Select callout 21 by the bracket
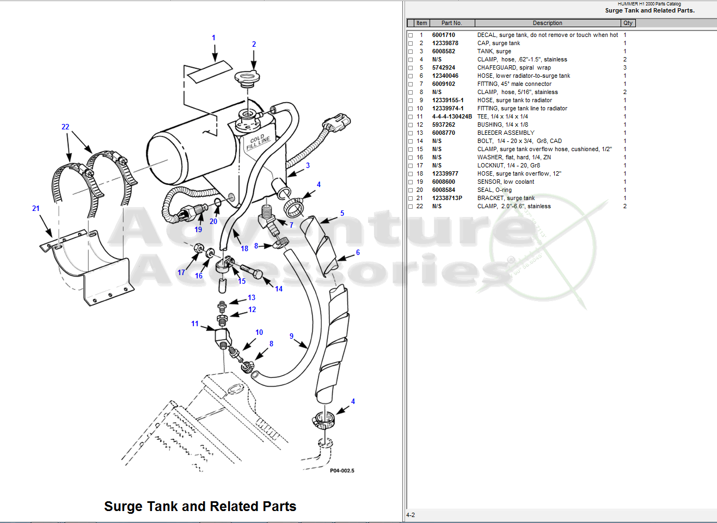The image size is (717, 523). pos(36,209)
